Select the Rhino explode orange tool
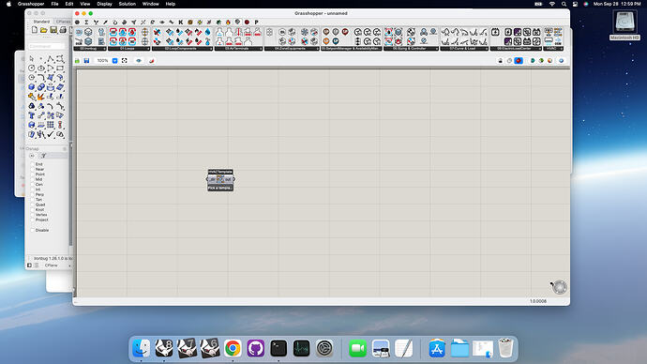647x364 pixels. tap(41, 97)
